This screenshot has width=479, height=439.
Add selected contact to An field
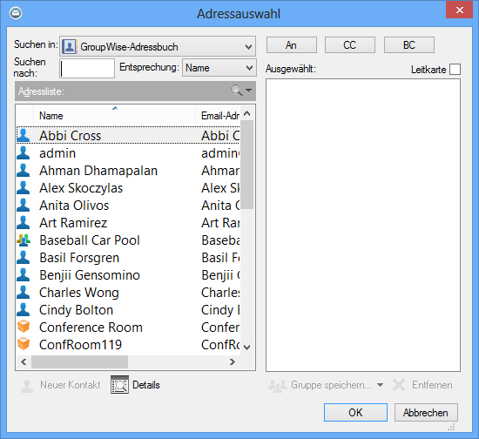click(292, 45)
